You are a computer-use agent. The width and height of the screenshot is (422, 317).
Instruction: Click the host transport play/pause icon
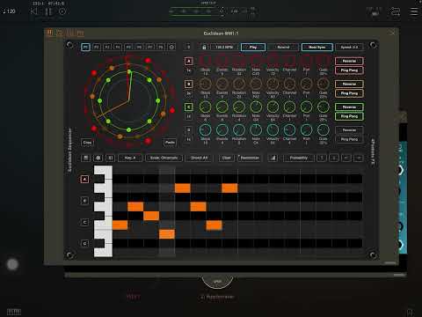[x=48, y=11]
